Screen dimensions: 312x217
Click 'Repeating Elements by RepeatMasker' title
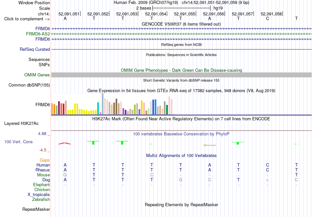pos(181,205)
